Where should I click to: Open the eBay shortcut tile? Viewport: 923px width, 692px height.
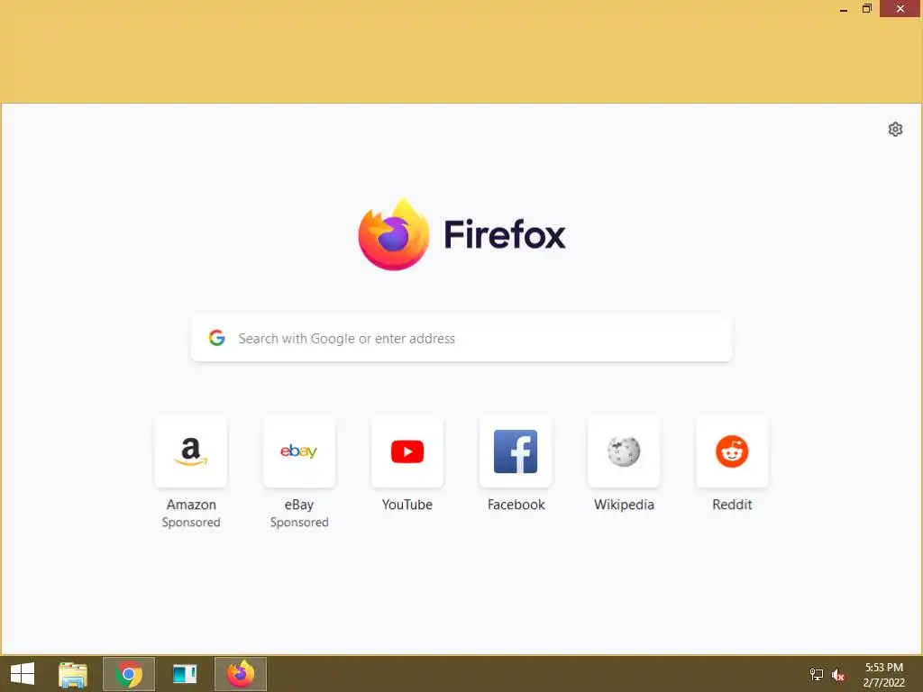(299, 452)
